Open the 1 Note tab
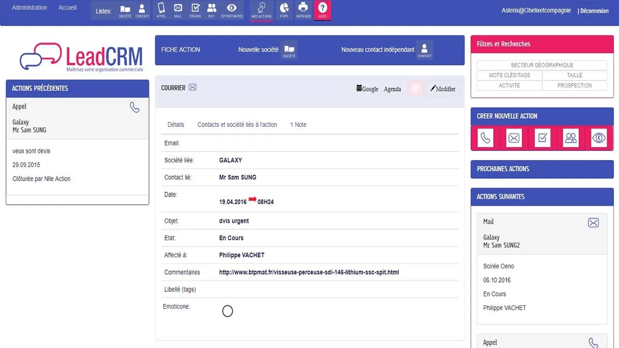The image size is (619, 348). tap(298, 125)
